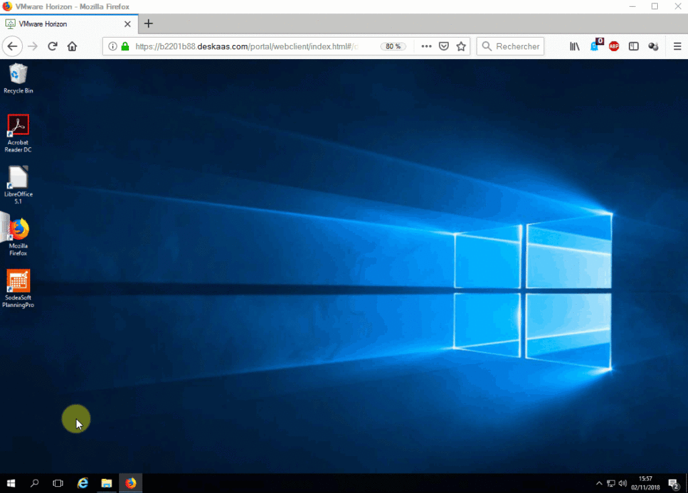Image resolution: width=688 pixels, height=493 pixels.
Task: Open the Firefox Library icon
Action: coord(574,46)
